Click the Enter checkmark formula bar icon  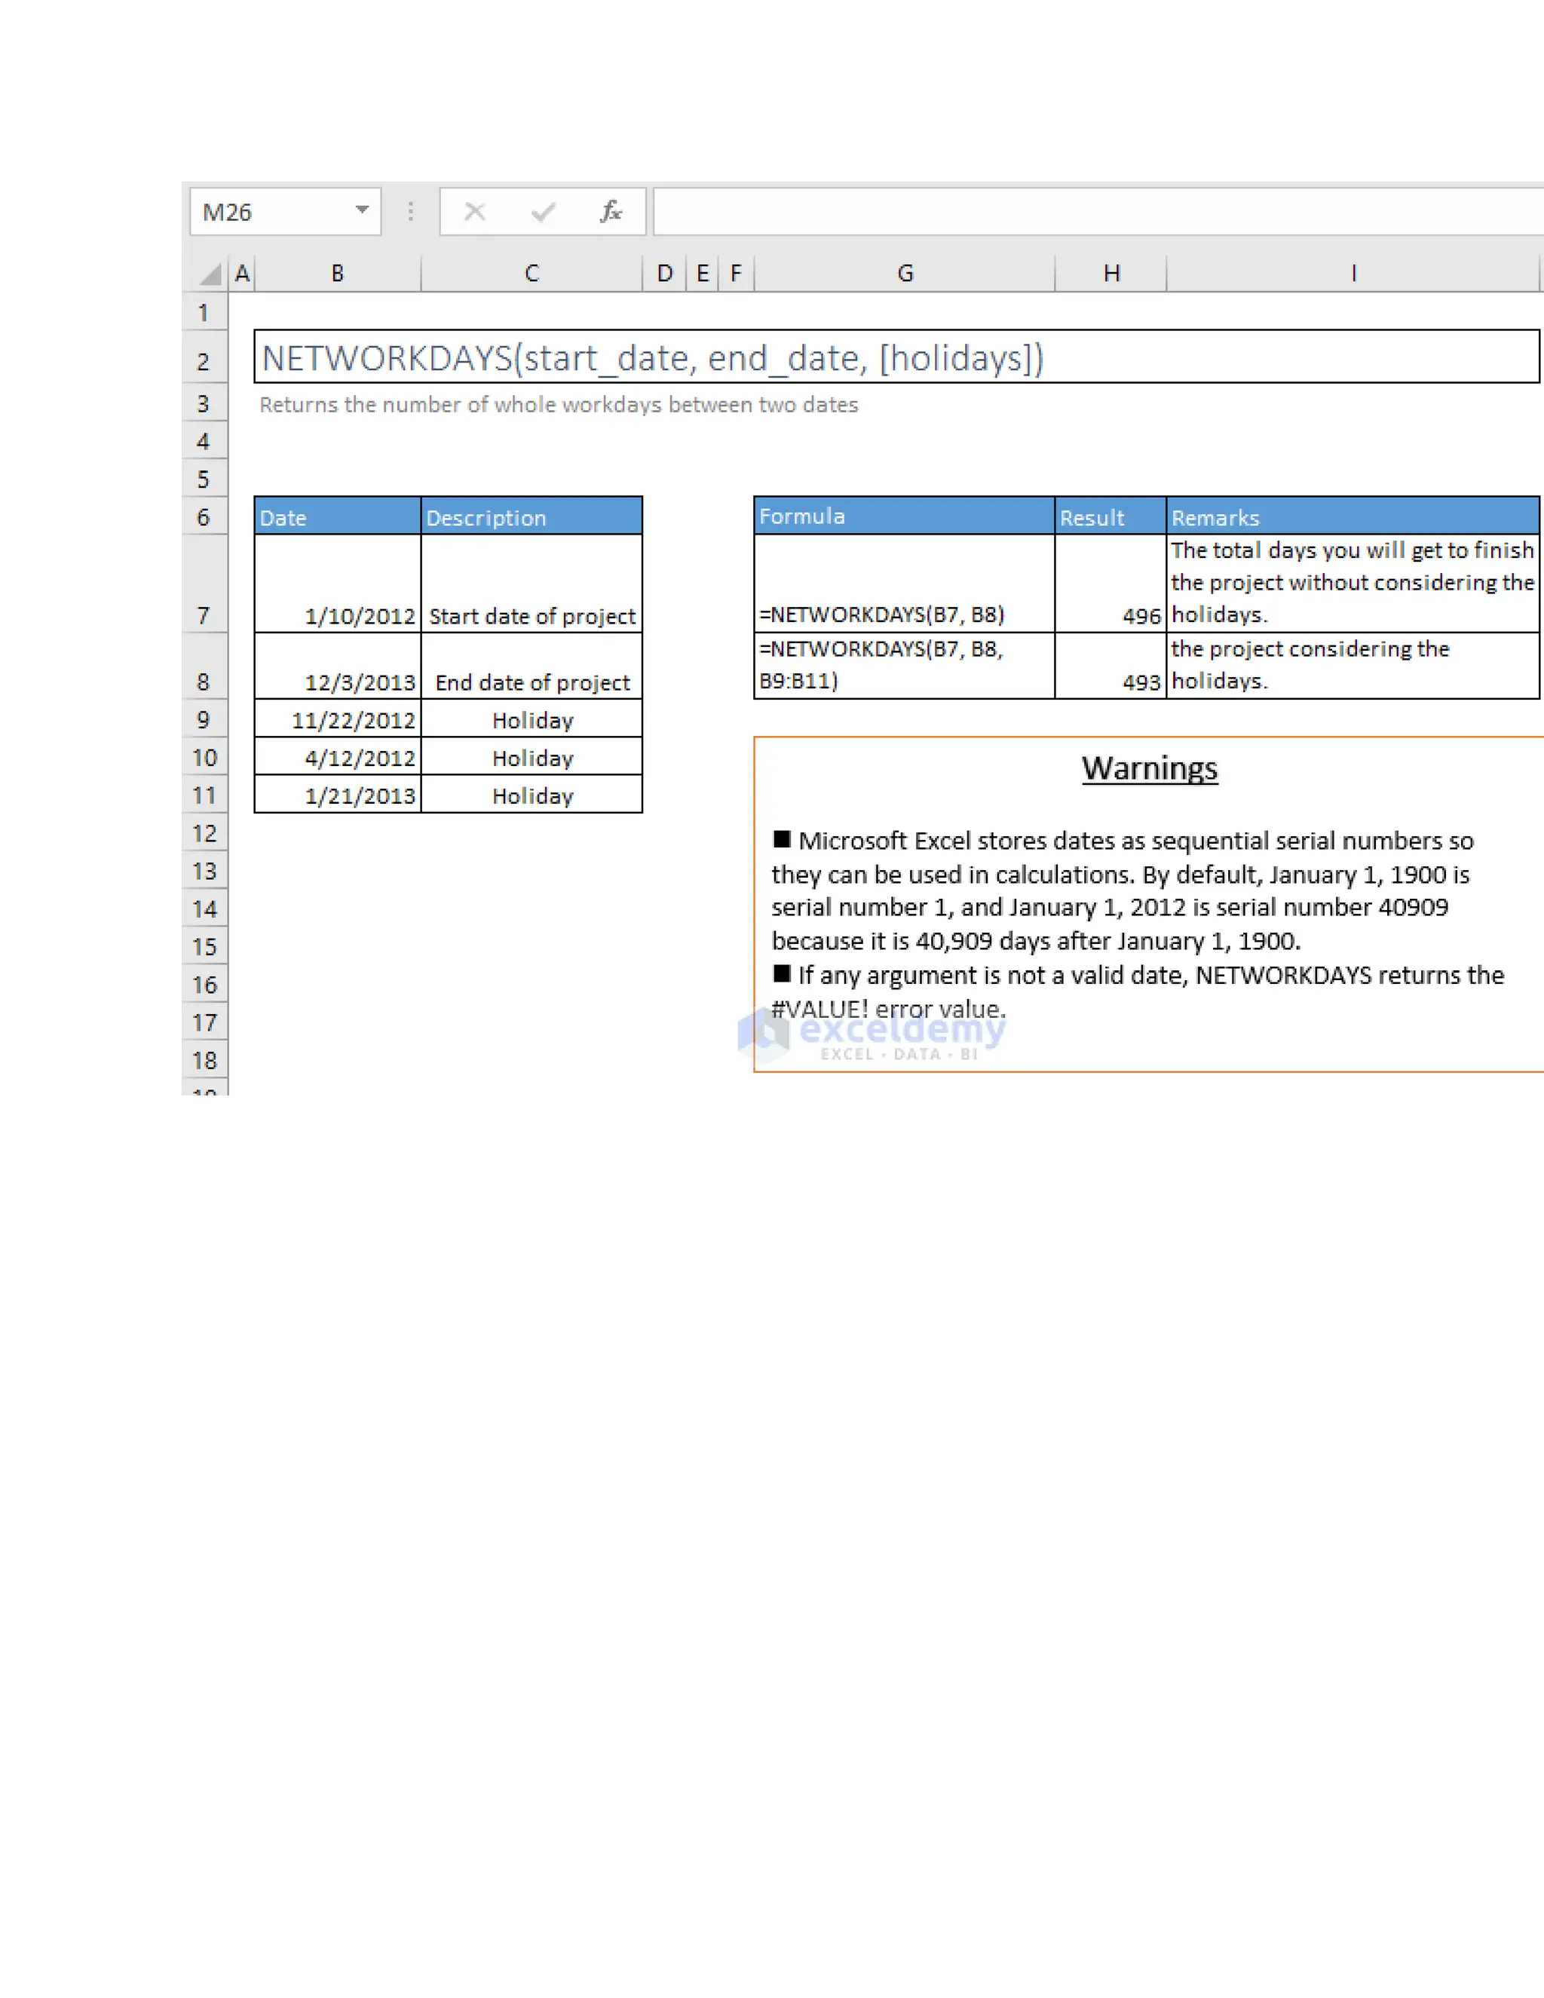coord(544,213)
